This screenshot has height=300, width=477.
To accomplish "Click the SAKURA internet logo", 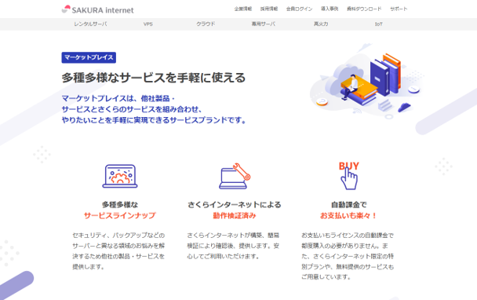I will tap(97, 9).
